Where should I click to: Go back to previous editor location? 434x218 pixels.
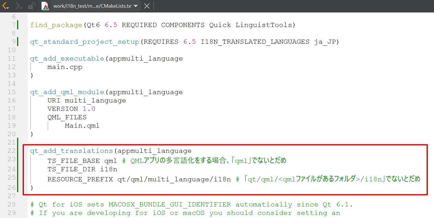6,6
